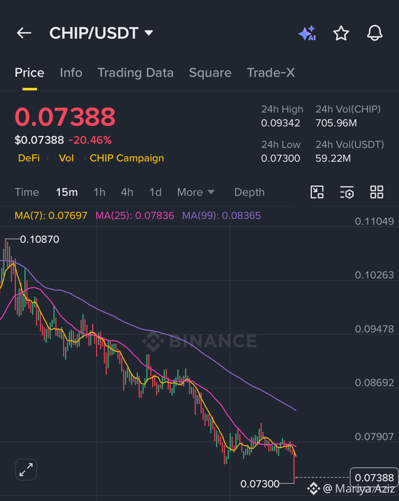
Task: Click the 24h Vol(USDT) value 59.22M
Action: [333, 159]
